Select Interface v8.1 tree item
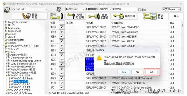This screenshot has height=96, width=187. [21, 81]
